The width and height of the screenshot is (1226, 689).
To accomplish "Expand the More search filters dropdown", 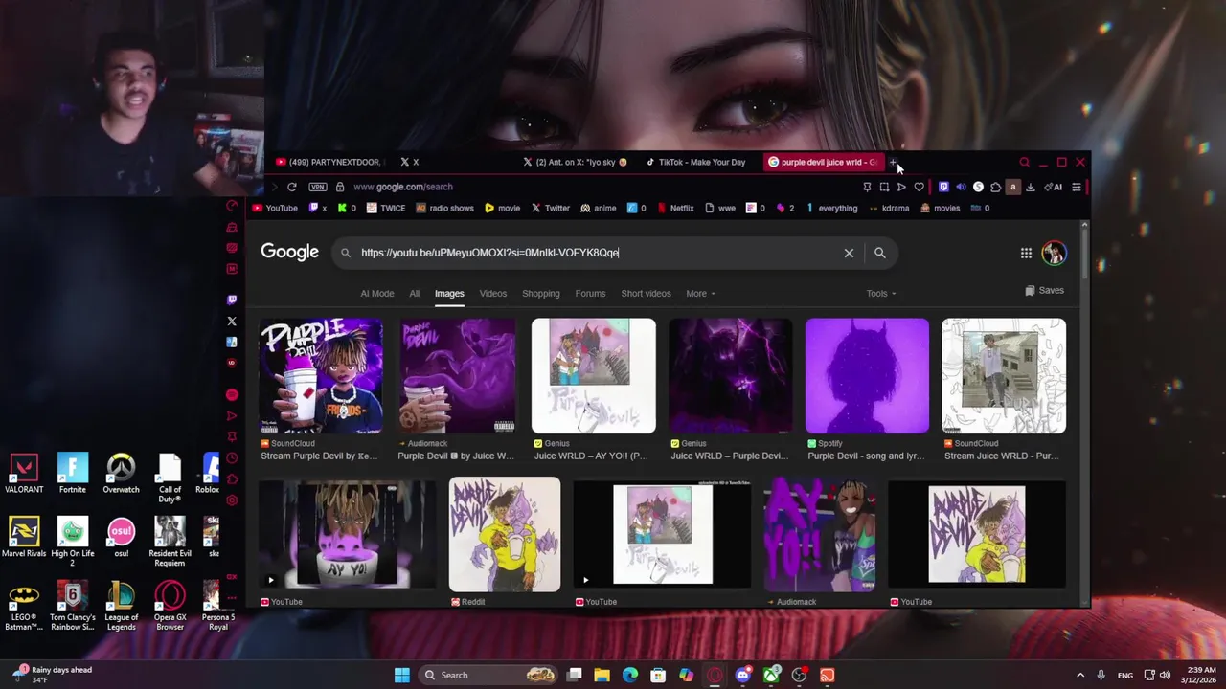I will [700, 294].
